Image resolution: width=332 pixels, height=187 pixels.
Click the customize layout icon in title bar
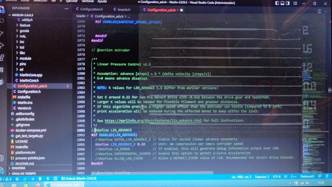tap(295, 3)
